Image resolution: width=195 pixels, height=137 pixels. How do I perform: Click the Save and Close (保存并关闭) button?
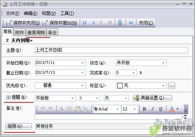pos(23,23)
